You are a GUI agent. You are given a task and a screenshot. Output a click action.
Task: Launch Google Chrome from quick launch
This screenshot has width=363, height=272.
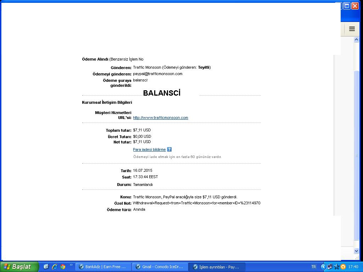(x=63, y=267)
